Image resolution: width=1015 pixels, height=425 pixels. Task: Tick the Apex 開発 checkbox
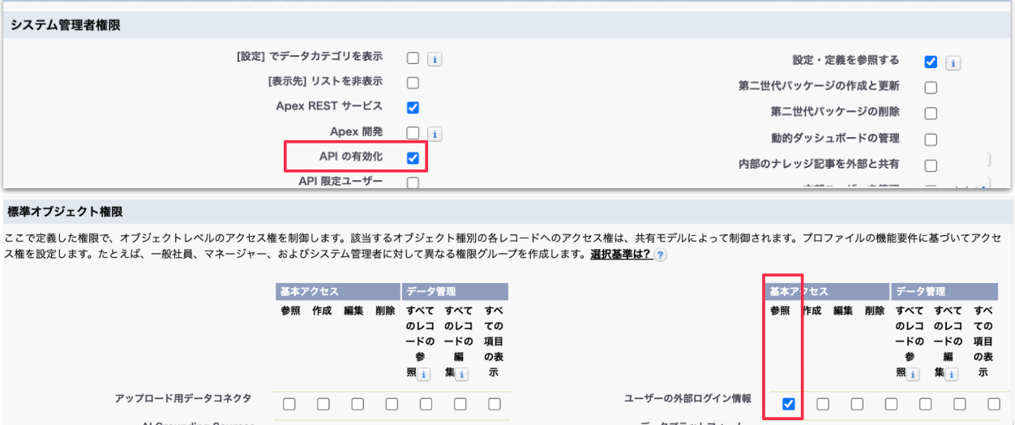(x=413, y=133)
